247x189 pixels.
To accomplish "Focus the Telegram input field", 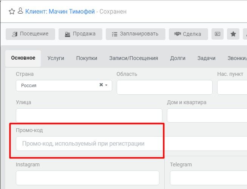I will coord(208,178).
